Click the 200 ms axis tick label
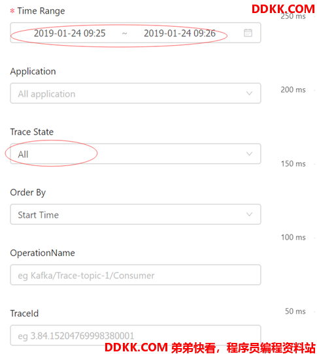 293,90
